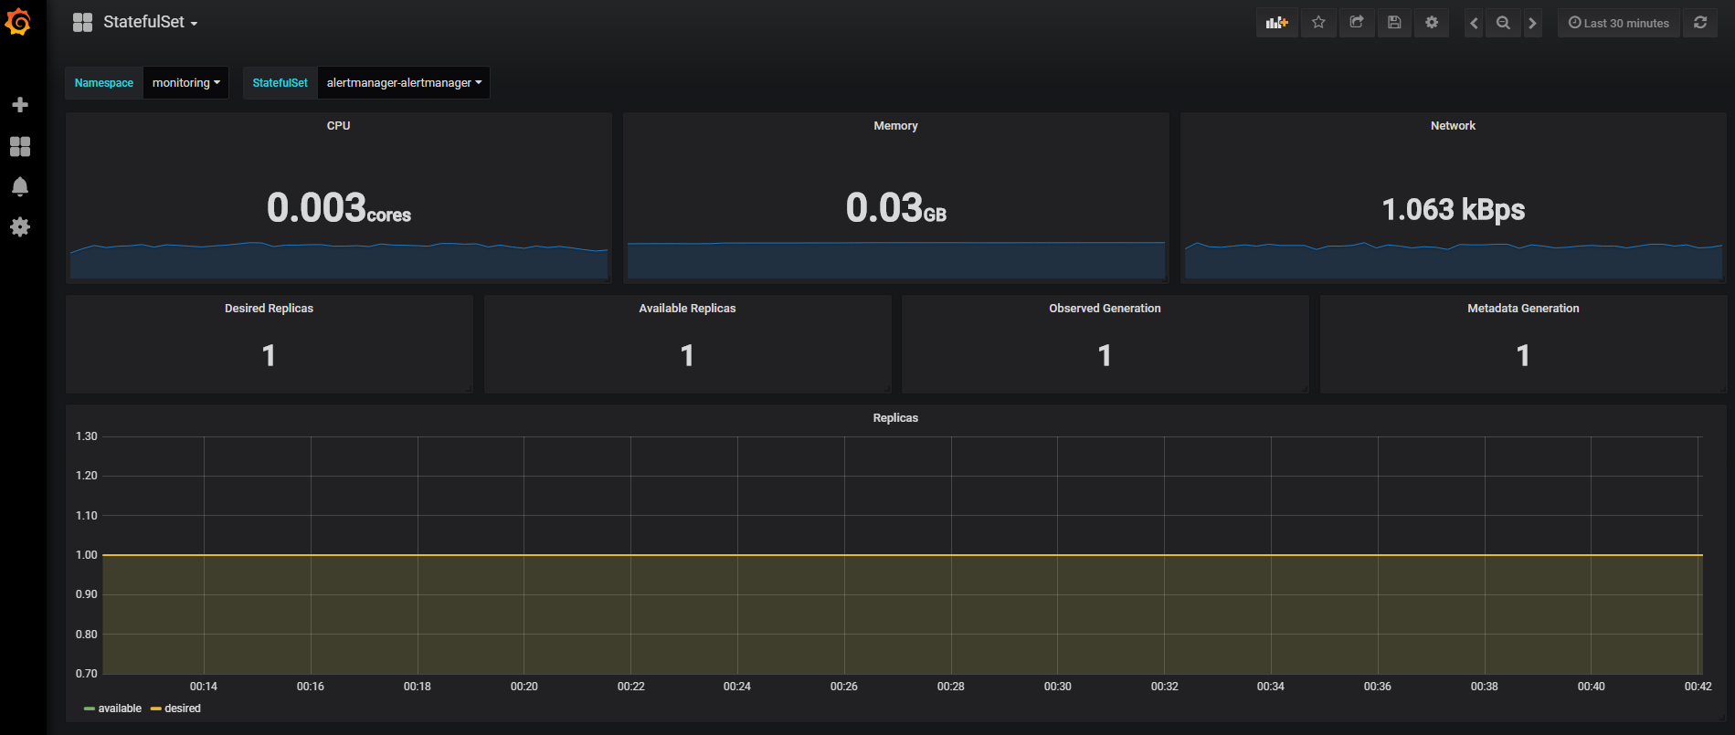Share the dashboard via share icon

pos(1357,23)
